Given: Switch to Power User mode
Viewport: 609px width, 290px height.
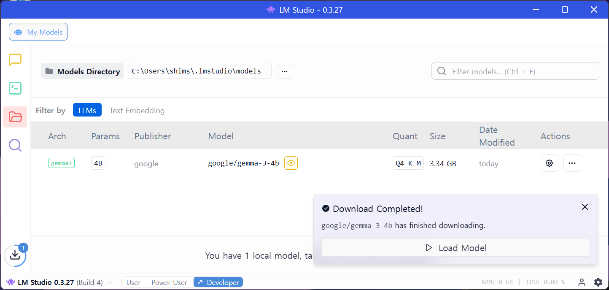Looking at the screenshot, I should coord(169,282).
